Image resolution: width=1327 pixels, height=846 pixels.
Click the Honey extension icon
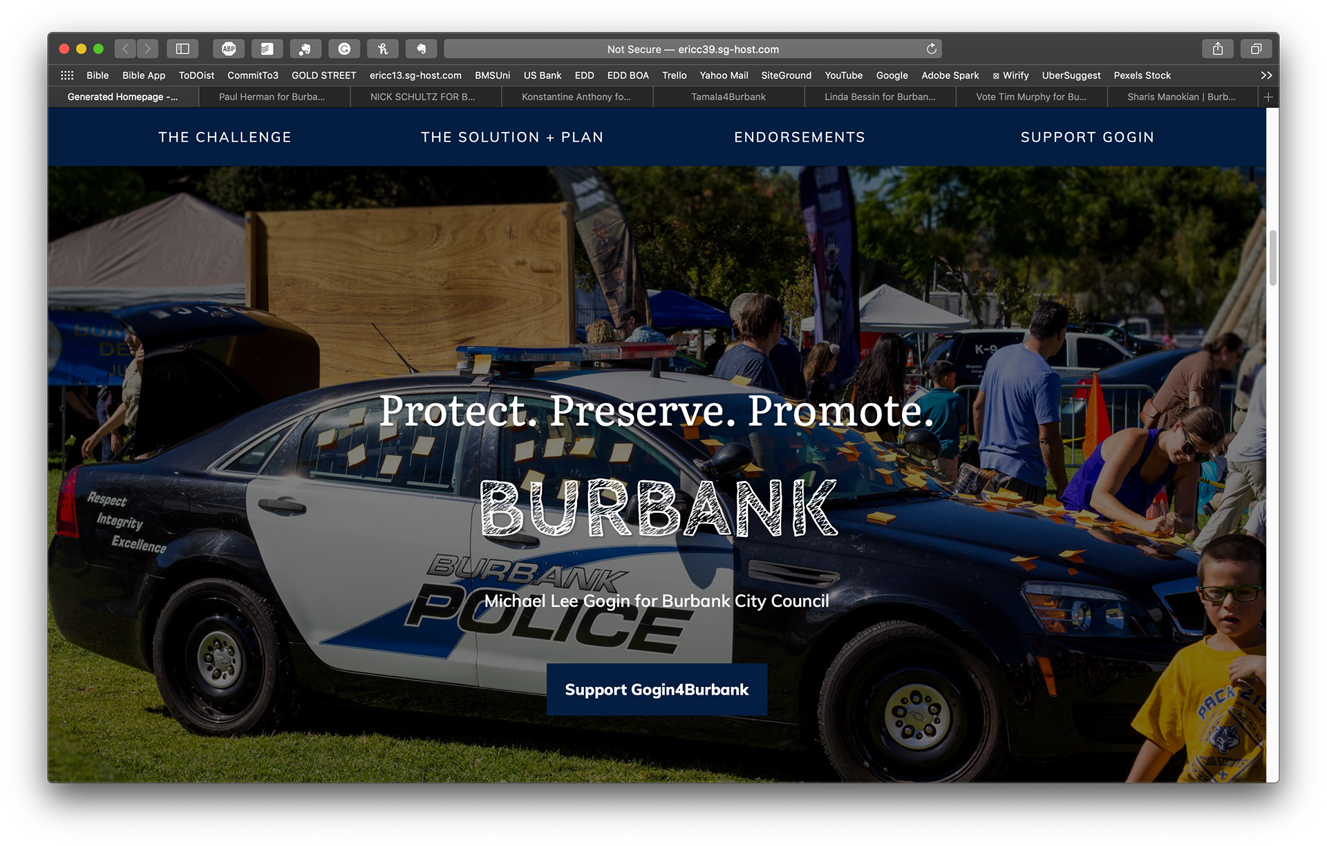pyautogui.click(x=383, y=49)
